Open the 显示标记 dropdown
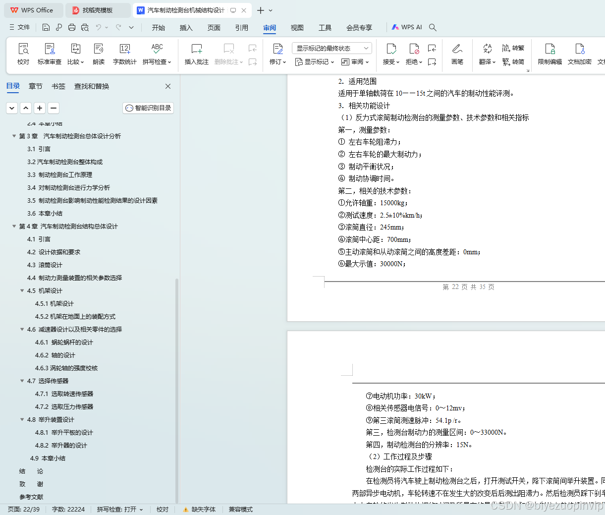 (315, 62)
